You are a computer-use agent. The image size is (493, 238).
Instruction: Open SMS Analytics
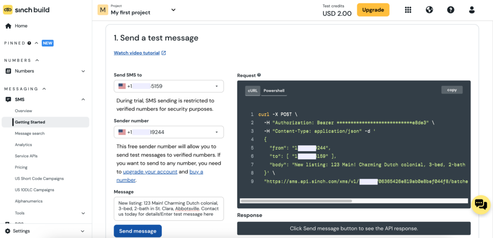(24, 145)
